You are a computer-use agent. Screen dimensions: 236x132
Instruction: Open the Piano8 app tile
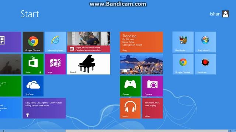88,64
